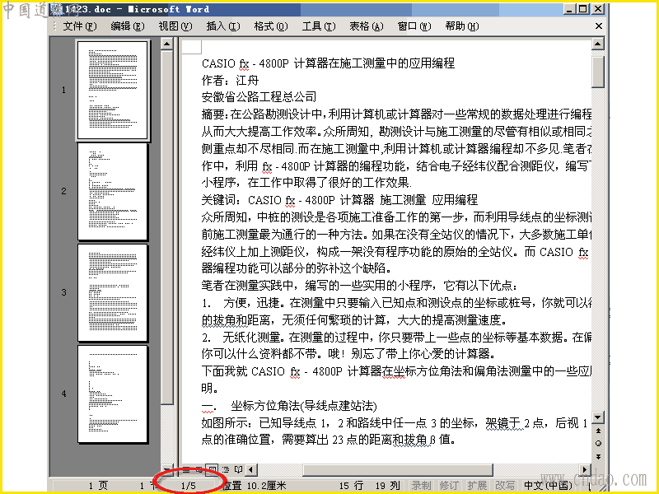Screen dimensions: 659x494
Task: Open the 视图(V) menu
Action: point(175,26)
